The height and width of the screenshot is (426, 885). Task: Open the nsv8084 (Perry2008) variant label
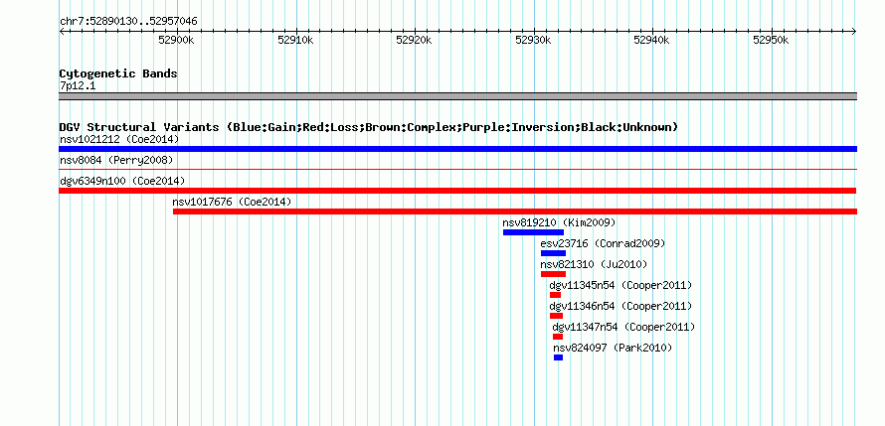[x=115, y=160]
